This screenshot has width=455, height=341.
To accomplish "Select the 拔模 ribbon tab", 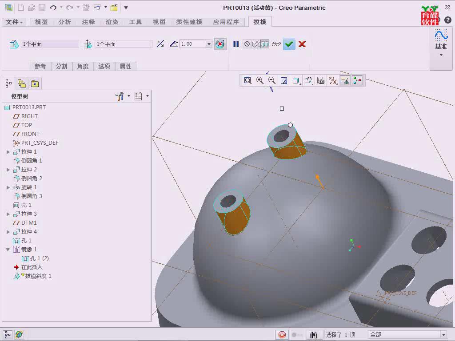I will coord(260,22).
